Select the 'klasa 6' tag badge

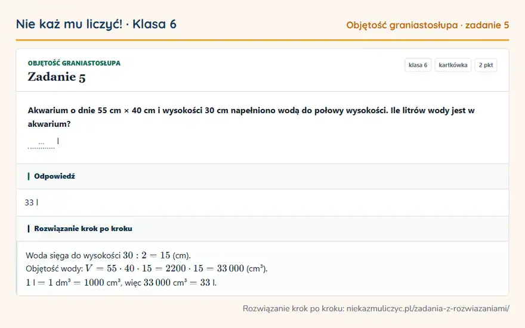pyautogui.click(x=418, y=65)
